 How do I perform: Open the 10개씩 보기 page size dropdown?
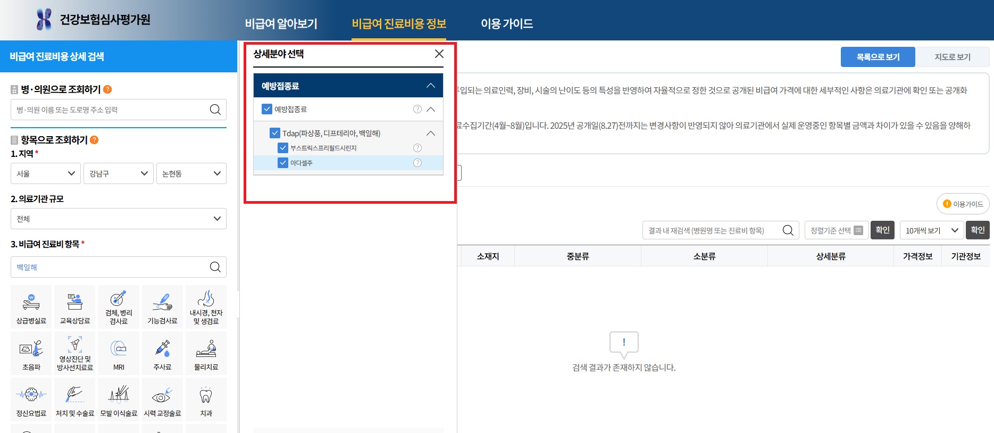[932, 230]
